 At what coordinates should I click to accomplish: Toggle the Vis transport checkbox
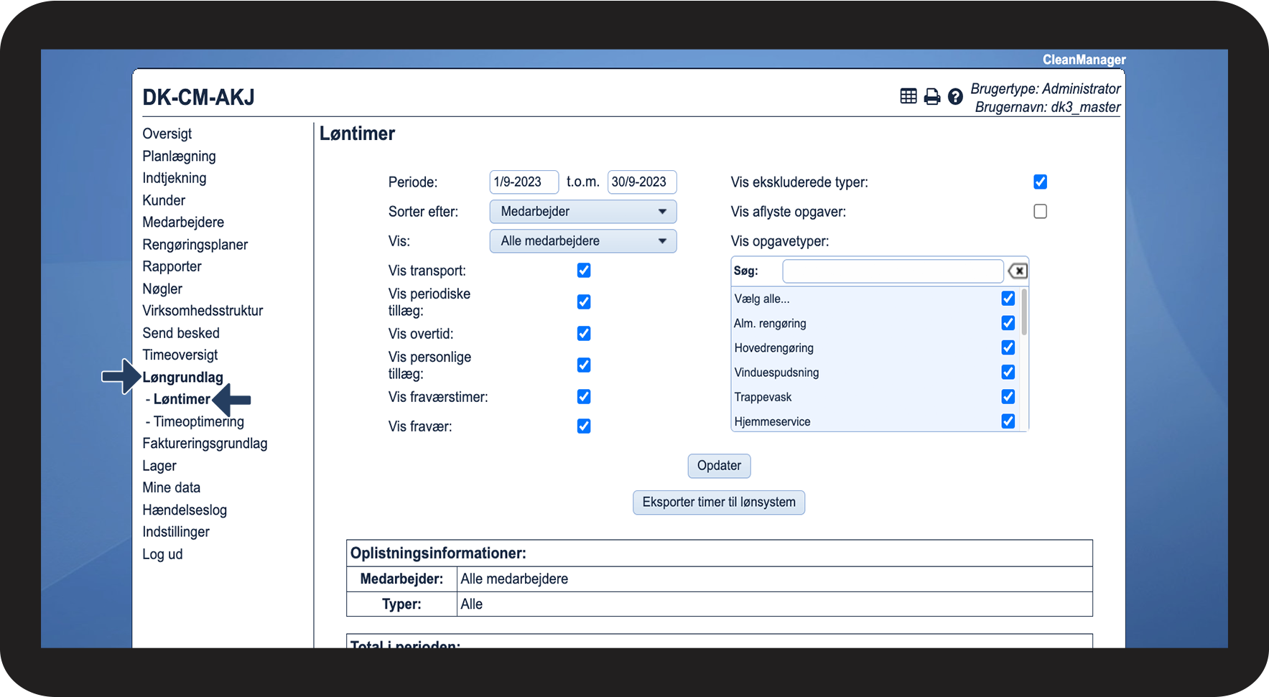click(584, 271)
